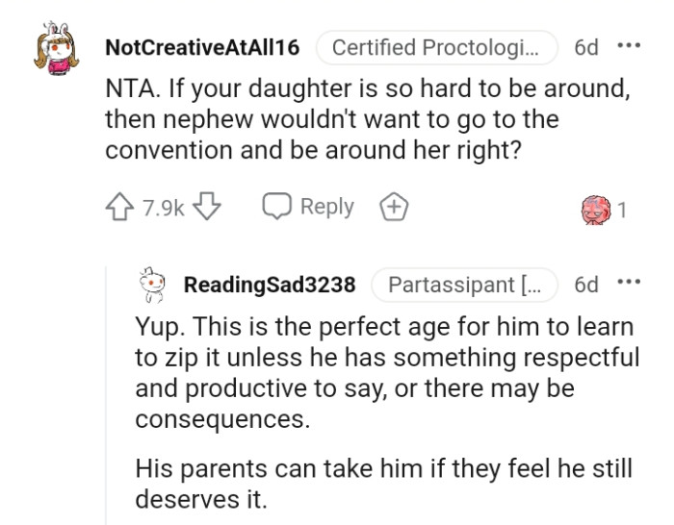This screenshot has height=525, width=674.
Task: Click the 6d timestamp on top comment
Action: click(585, 47)
